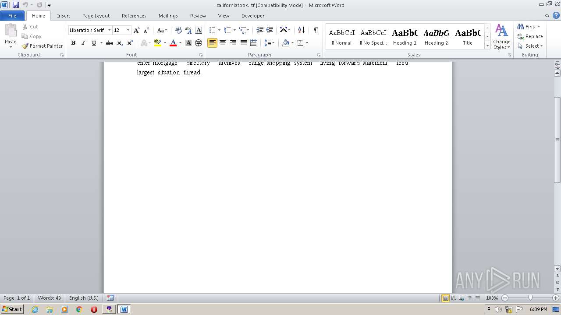This screenshot has width=561, height=315.
Task: Toggle Justify alignment
Action: [244, 43]
